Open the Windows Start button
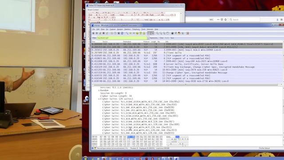Screen dimensions: 284x160 click(x=85, y=158)
